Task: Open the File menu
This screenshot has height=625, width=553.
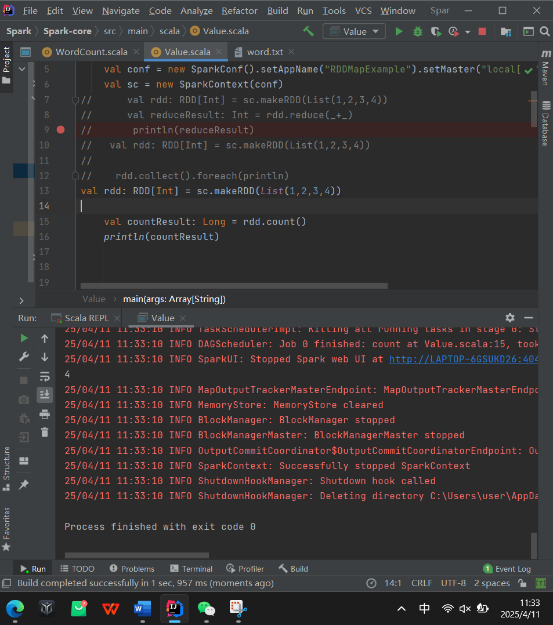Action: click(x=30, y=11)
